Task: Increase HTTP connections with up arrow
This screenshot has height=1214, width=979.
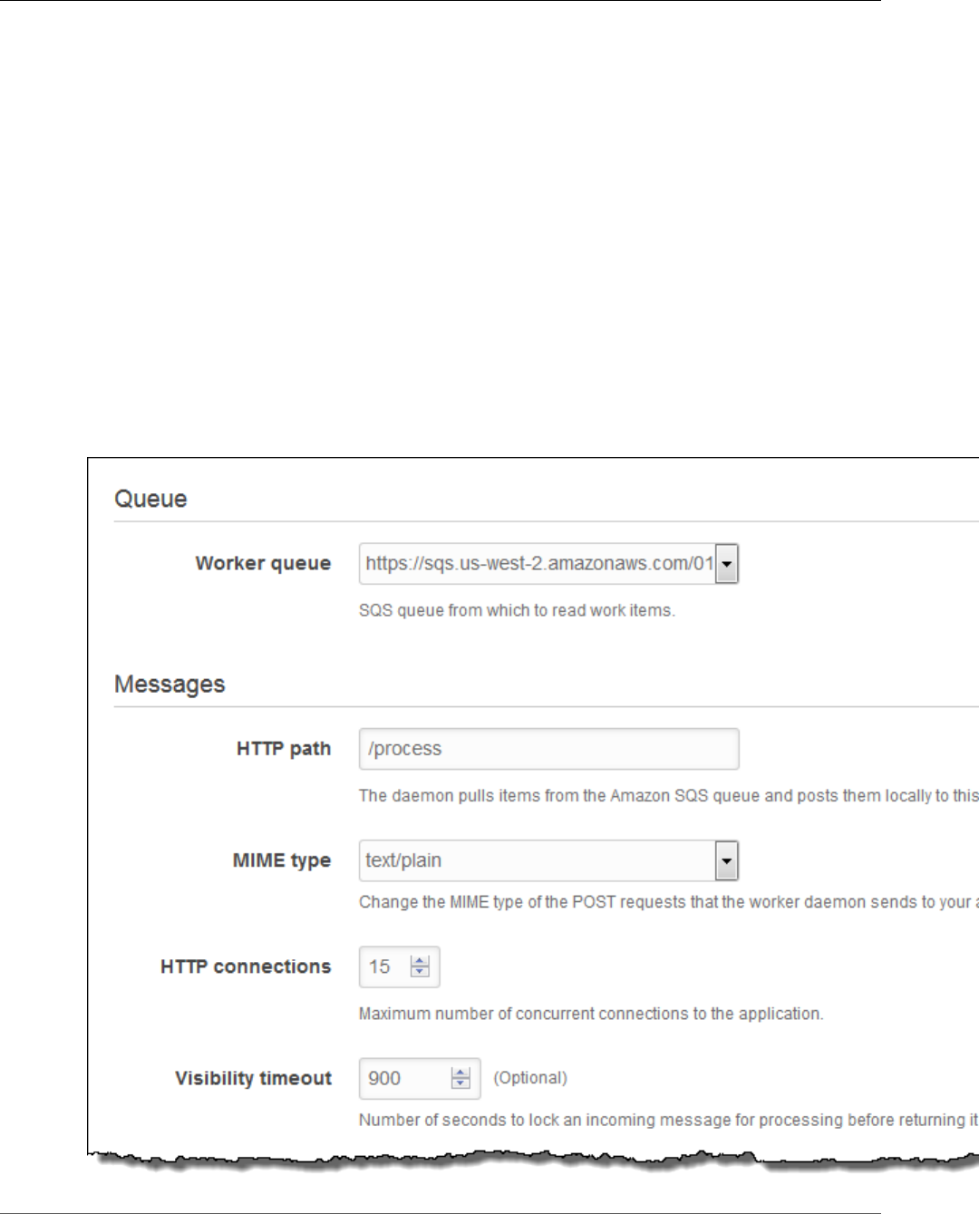Action: tap(420, 961)
